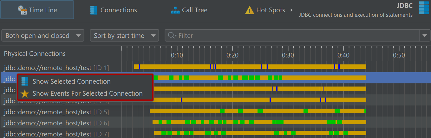Click the 0:40 mark on time ruler
The image size is (431, 138).
coord(343,55)
